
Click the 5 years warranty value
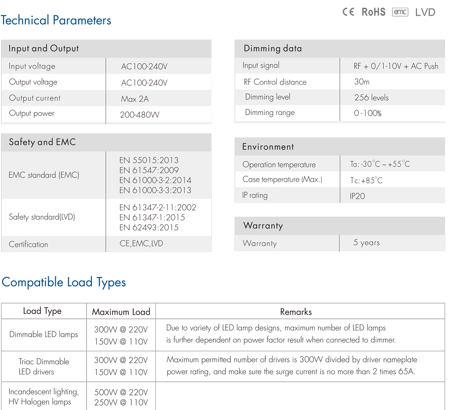[366, 243]
